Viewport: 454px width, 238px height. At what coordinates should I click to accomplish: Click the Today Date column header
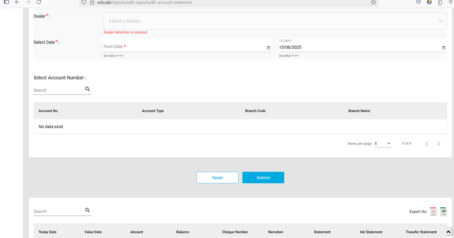pyautogui.click(x=47, y=232)
